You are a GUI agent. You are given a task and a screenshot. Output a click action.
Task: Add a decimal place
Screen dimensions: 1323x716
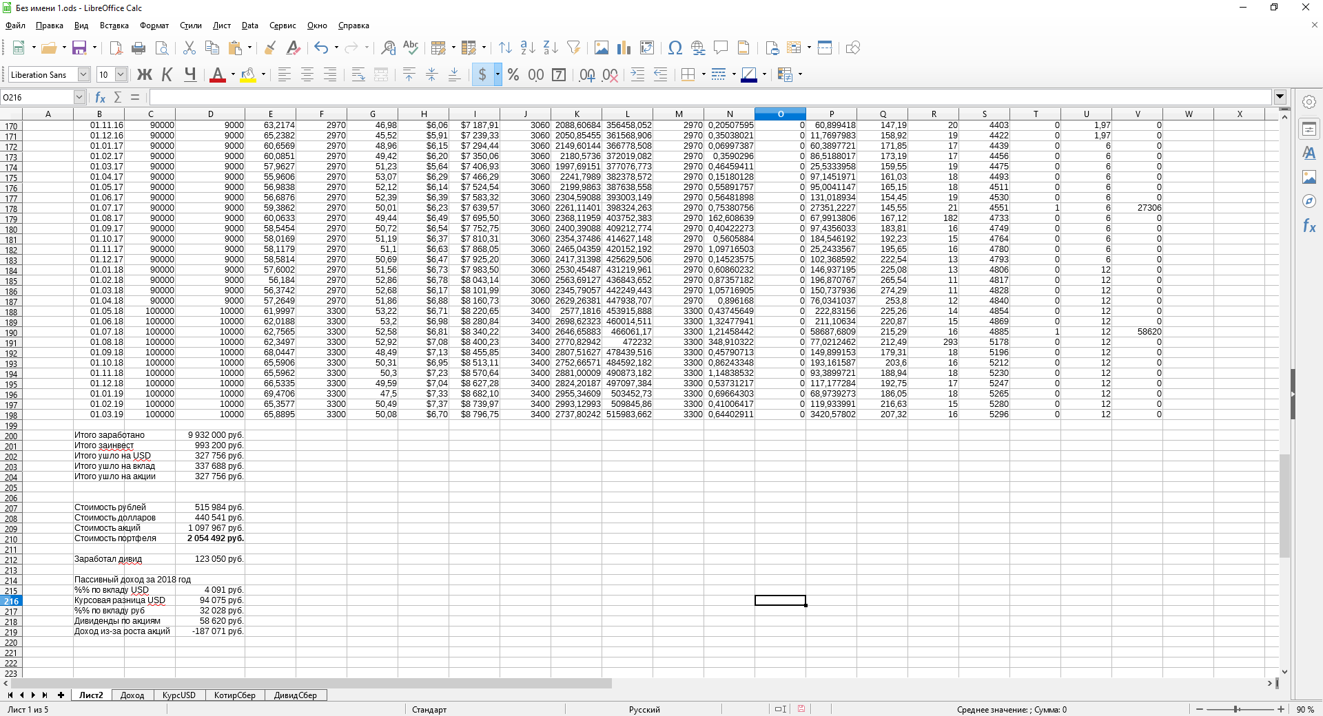[587, 74]
